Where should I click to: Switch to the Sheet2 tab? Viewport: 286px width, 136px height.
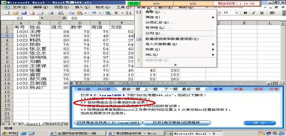(x=52, y=124)
